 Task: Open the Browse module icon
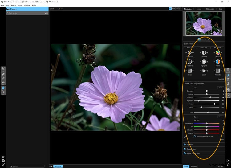point(228,70)
